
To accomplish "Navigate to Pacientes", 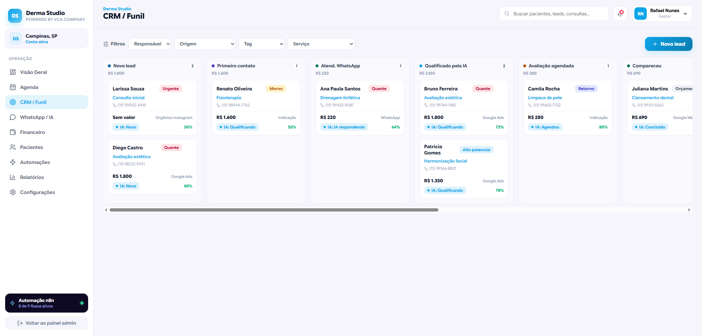I will pyautogui.click(x=46, y=147).
